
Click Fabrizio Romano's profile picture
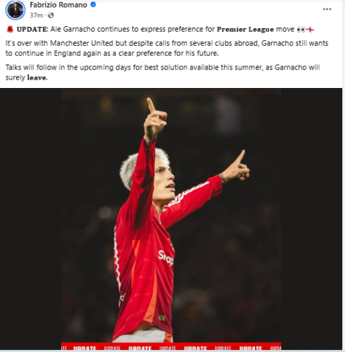pos(15,10)
